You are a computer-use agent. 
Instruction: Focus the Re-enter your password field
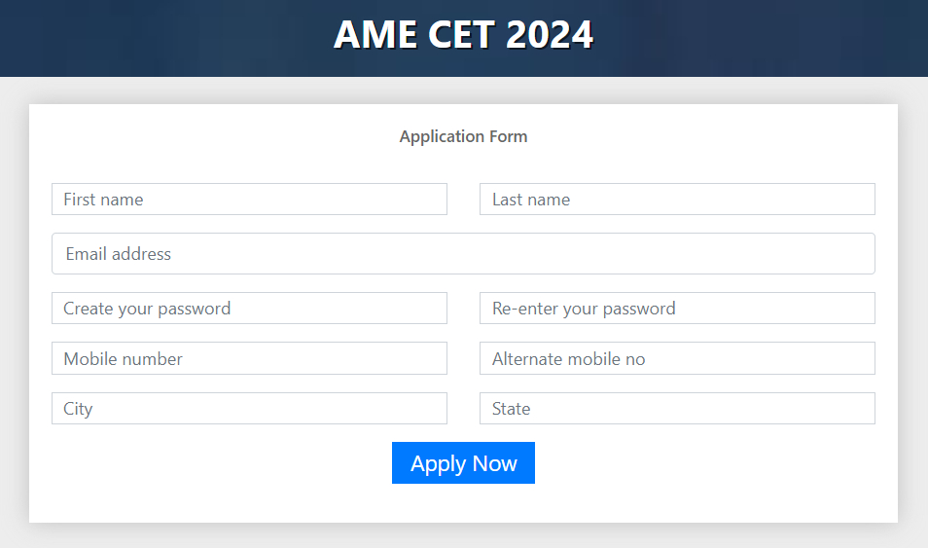[x=677, y=309]
